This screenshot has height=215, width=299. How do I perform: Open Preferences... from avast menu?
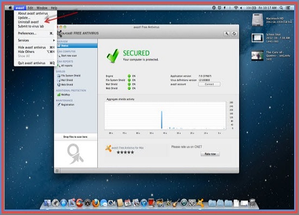(35, 33)
